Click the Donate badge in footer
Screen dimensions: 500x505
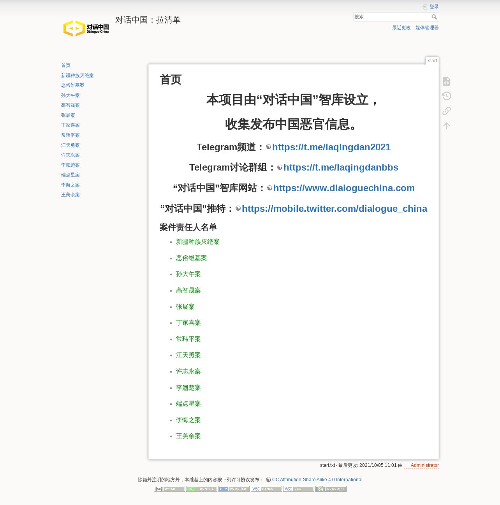pos(202,489)
